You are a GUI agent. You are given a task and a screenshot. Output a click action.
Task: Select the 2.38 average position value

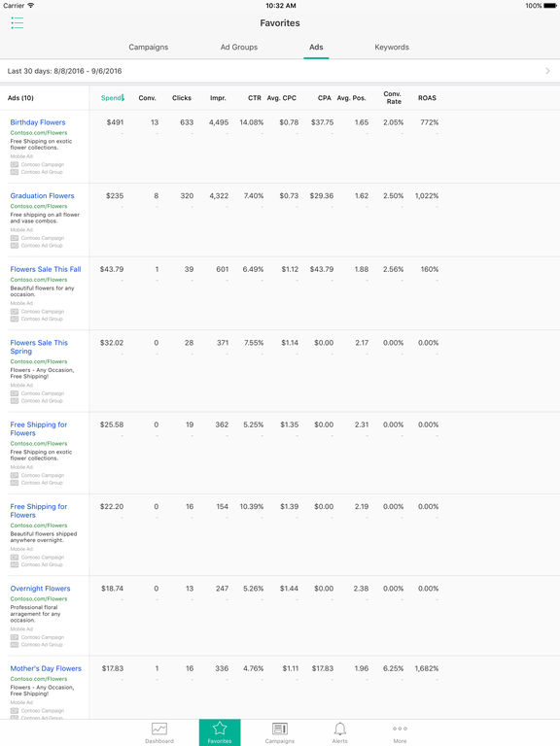tap(361, 589)
